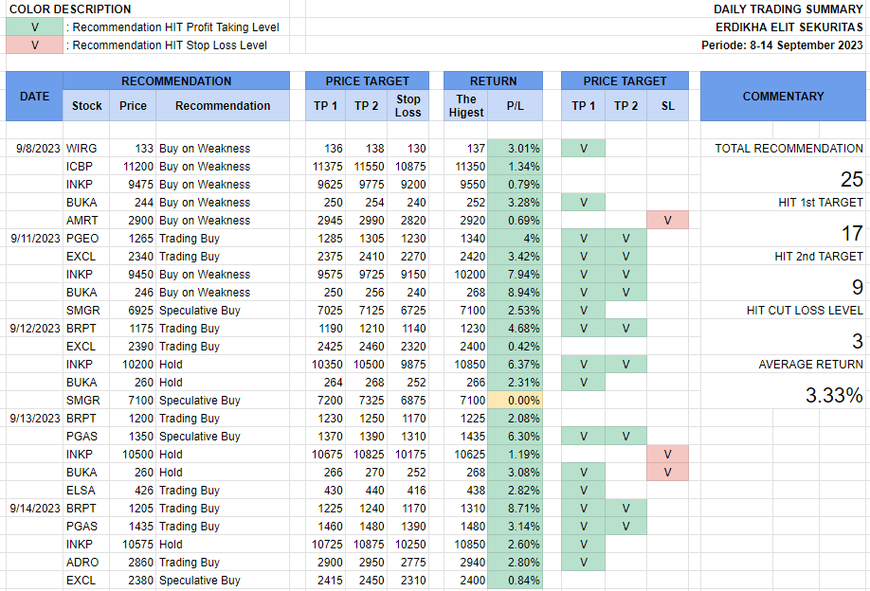Select the ADRO stock cell
870x591 pixels.
click(x=82, y=563)
